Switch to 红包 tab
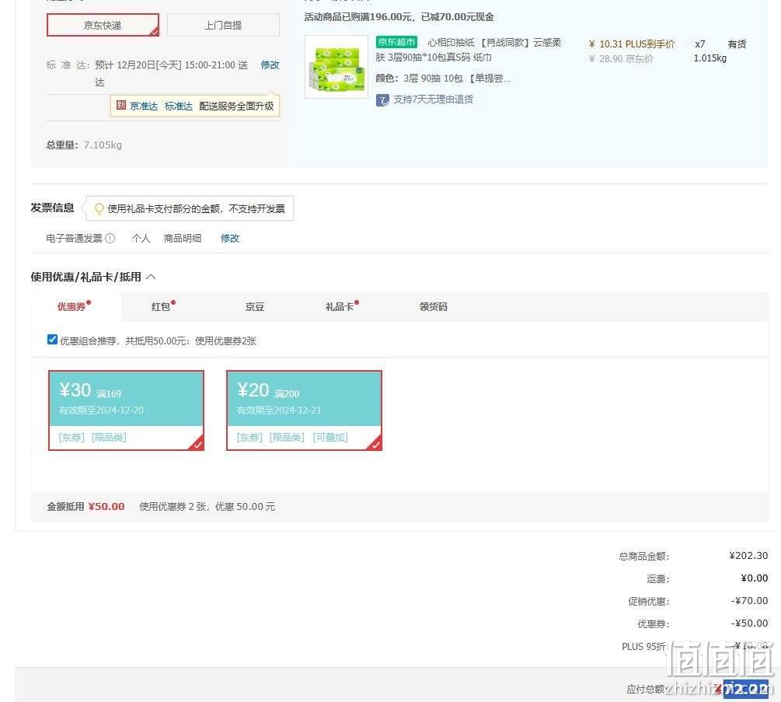 coord(161,306)
